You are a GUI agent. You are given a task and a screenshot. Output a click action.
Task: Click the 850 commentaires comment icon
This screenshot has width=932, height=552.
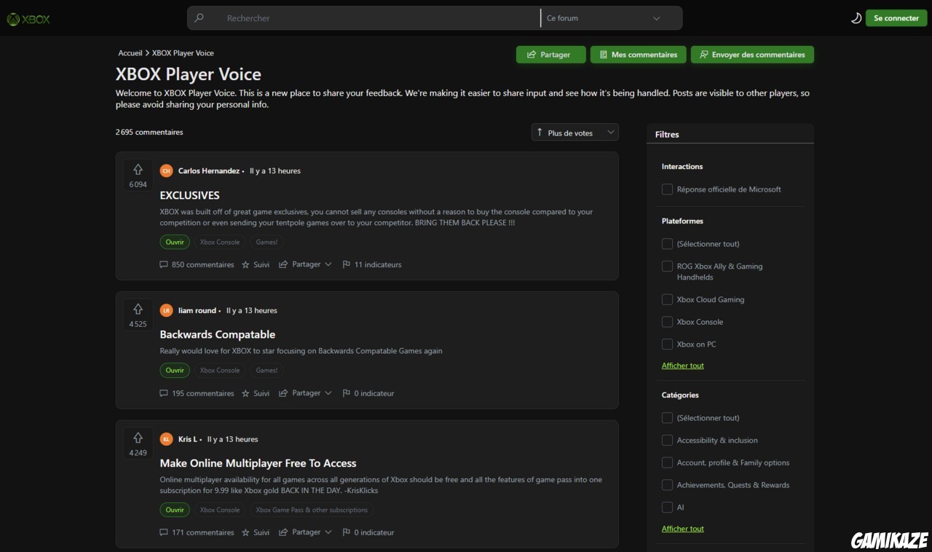click(x=164, y=264)
